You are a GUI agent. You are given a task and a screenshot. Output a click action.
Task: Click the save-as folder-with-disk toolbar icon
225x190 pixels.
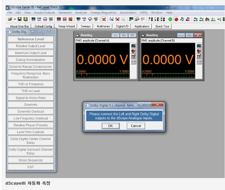pyautogui.click(x=26, y=19)
